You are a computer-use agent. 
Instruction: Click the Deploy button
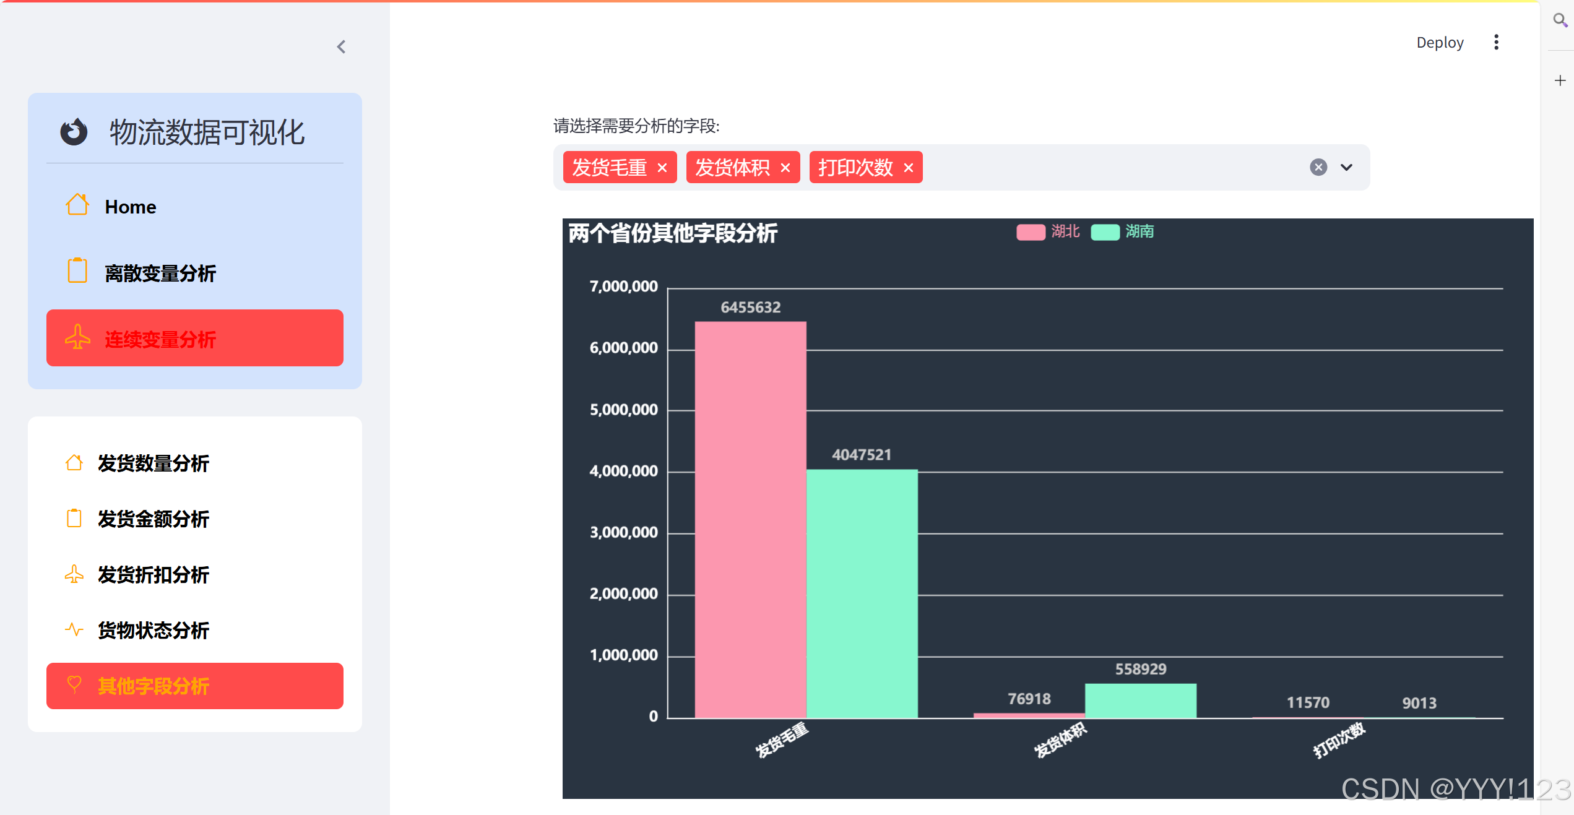1440,42
